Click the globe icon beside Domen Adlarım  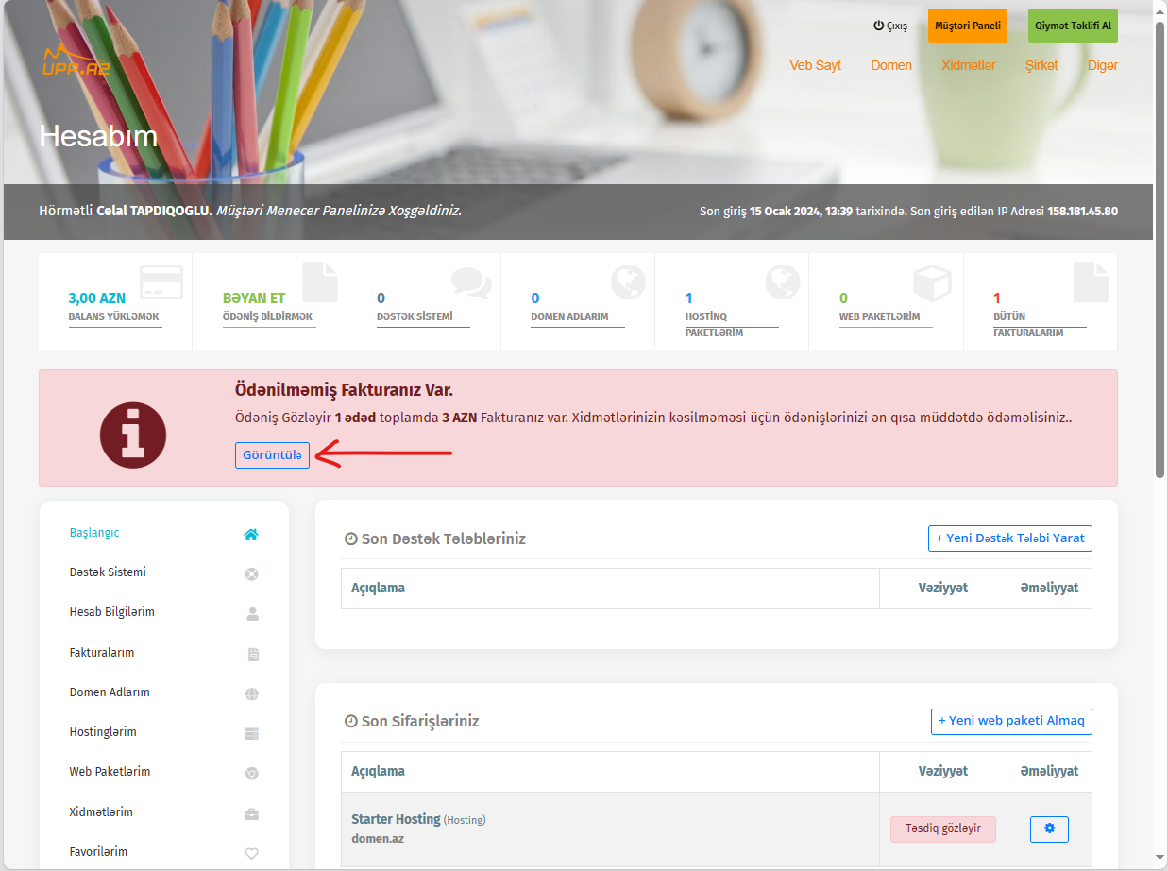pos(251,693)
